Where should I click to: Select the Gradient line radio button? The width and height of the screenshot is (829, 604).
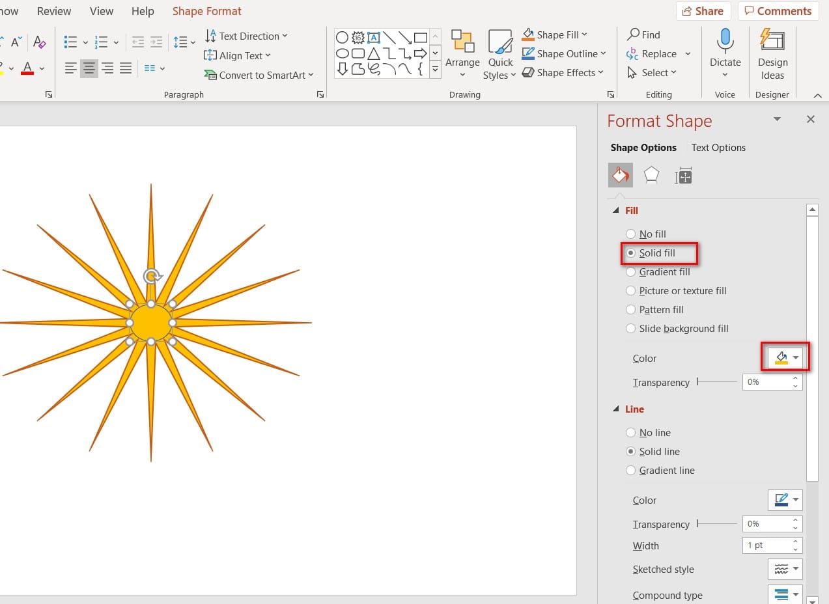630,470
